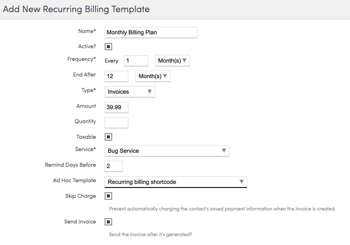Click the Name text field
350x245 pixels.
151,33
